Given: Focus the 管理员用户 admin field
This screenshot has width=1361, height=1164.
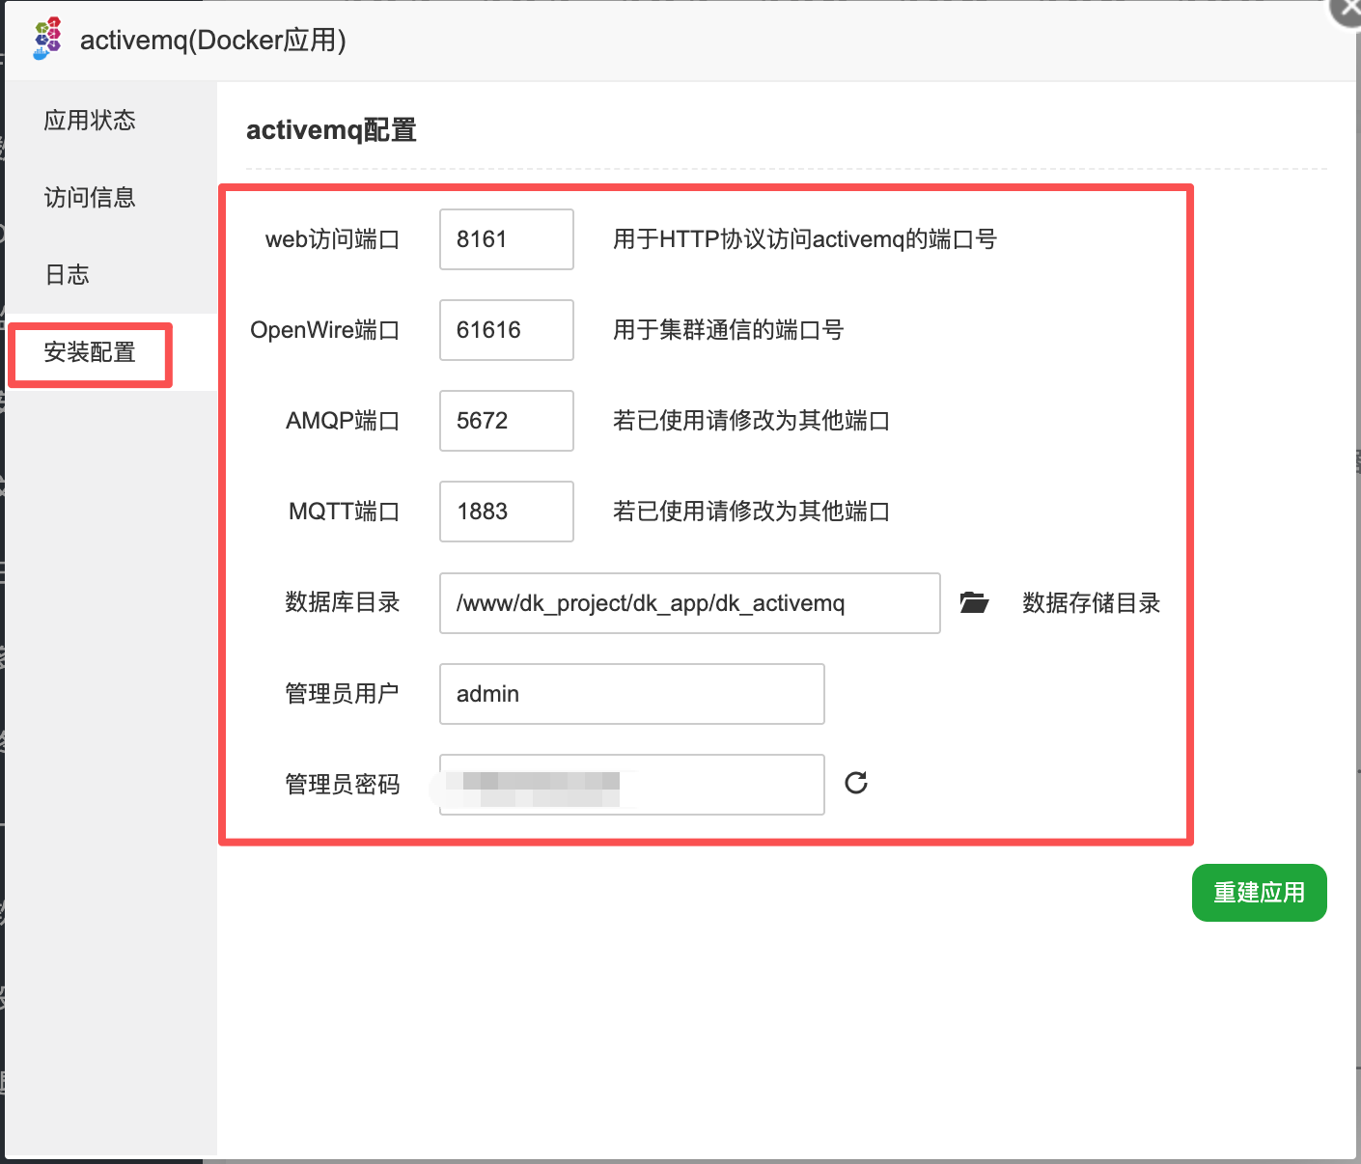Looking at the screenshot, I should (x=632, y=694).
